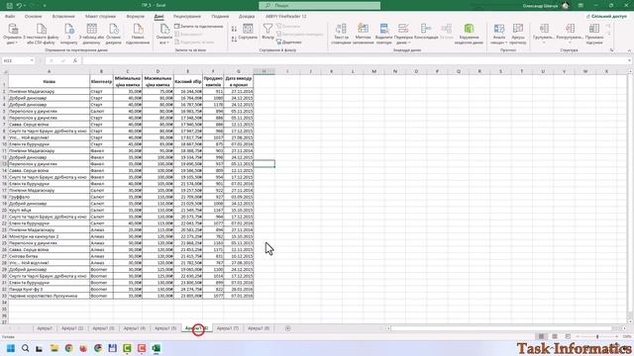
Task: Click Remove Duplicates (Видалити повтори)
Action: pos(384,34)
